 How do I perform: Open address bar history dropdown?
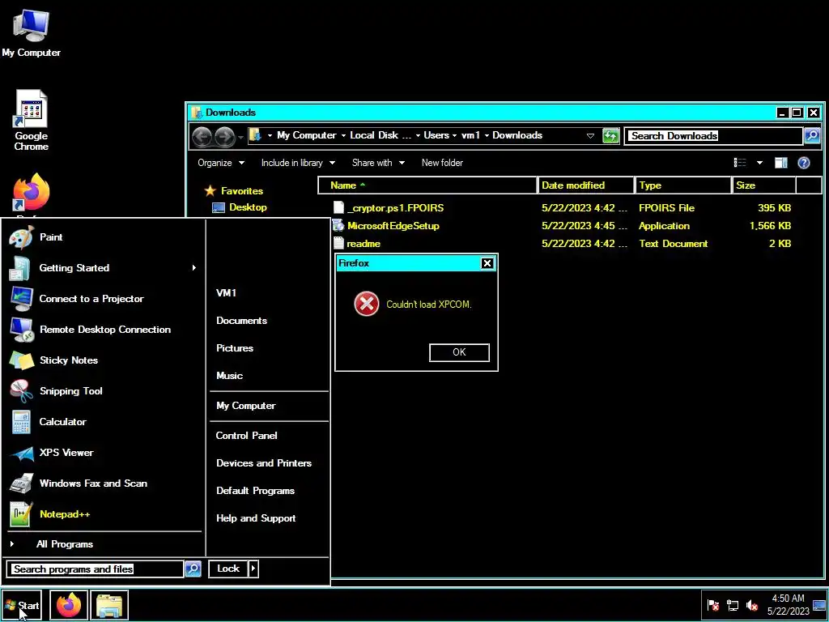tap(590, 136)
